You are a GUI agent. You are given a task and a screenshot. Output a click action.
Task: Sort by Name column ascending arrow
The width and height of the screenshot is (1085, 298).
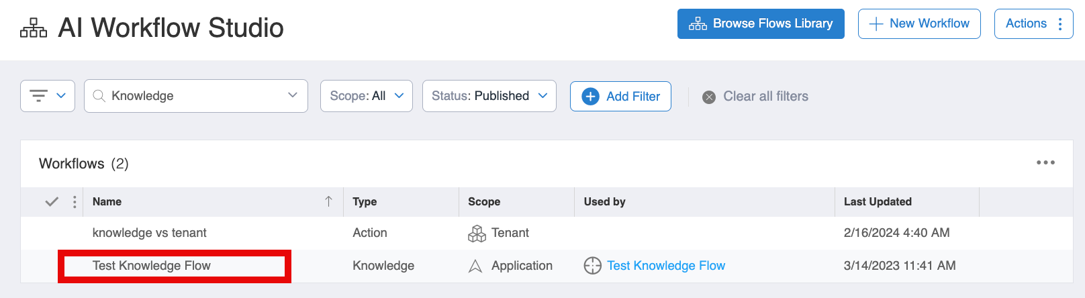(x=328, y=201)
